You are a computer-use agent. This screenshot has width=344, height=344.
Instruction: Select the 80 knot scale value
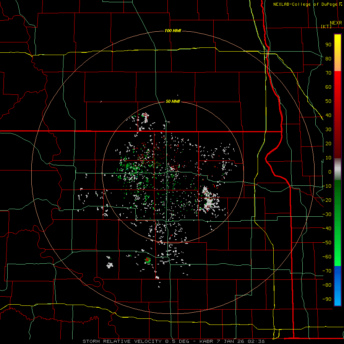point(328,59)
